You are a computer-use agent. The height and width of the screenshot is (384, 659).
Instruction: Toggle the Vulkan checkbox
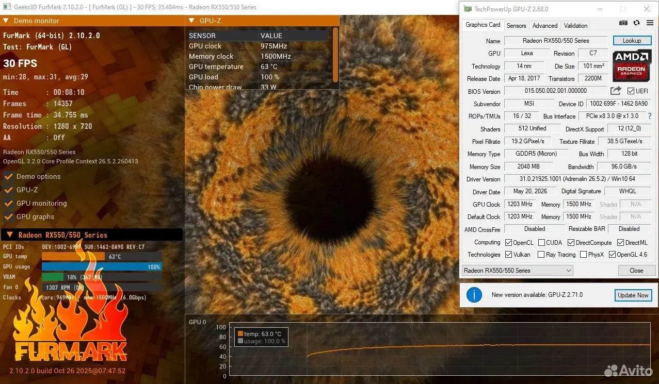[508, 255]
